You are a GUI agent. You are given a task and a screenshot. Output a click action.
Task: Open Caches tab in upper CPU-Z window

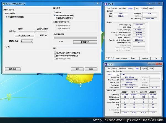click(115, 8)
